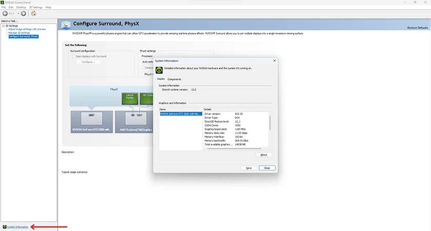
Task: Click the Configure... button under Surround
Action: pyautogui.click(x=88, y=62)
